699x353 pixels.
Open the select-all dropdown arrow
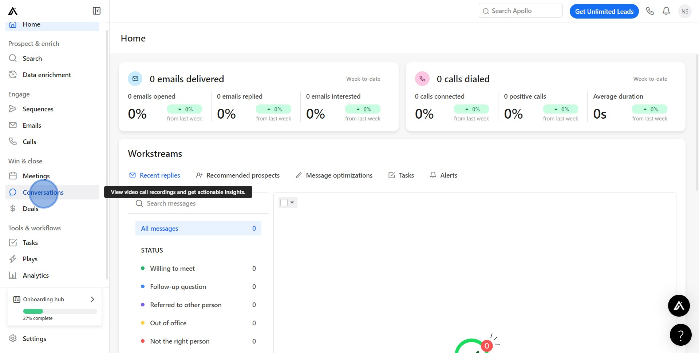point(292,203)
